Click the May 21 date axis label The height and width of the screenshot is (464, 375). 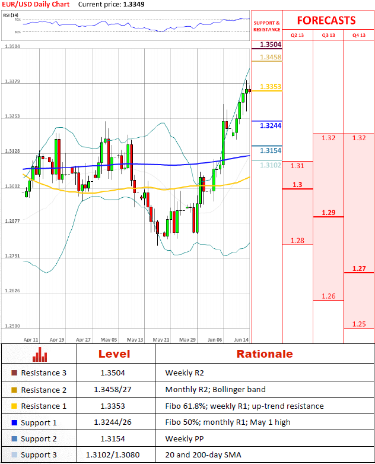coord(161,340)
